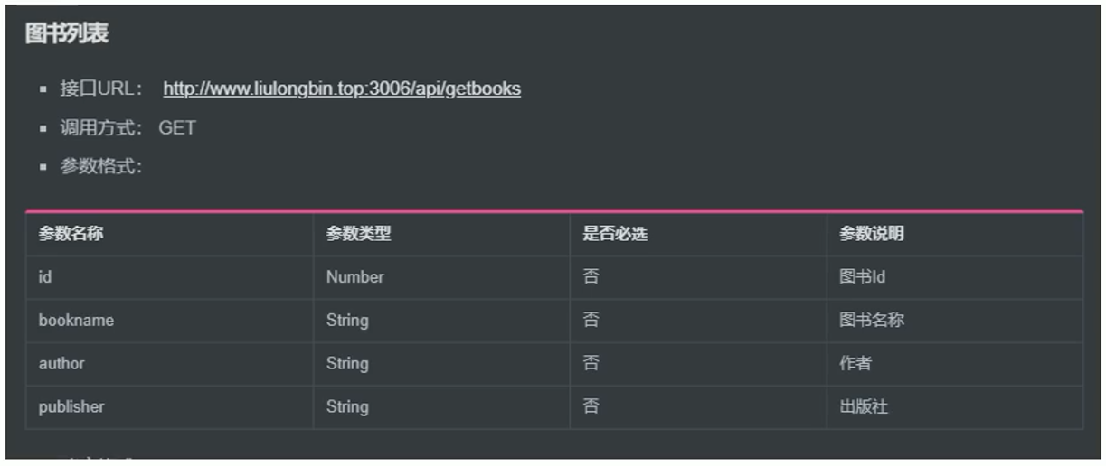1106x466 pixels.
Task: Click the 参数名称 column header
Action: (169, 234)
